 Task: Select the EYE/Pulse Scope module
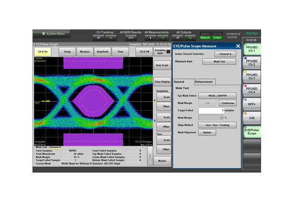pyautogui.click(x=252, y=132)
